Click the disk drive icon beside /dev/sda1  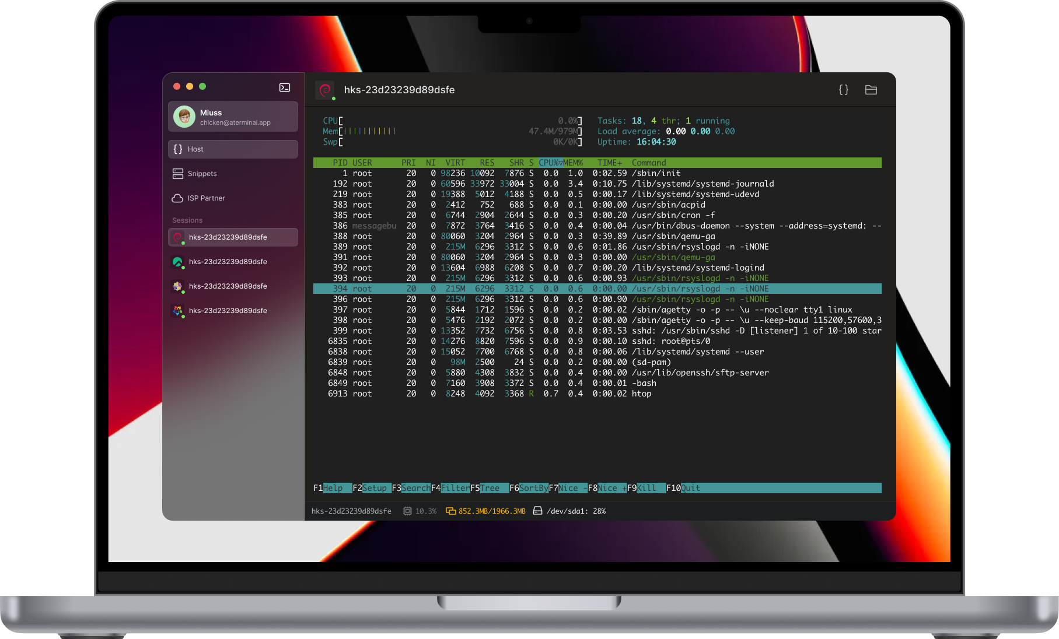coord(537,511)
